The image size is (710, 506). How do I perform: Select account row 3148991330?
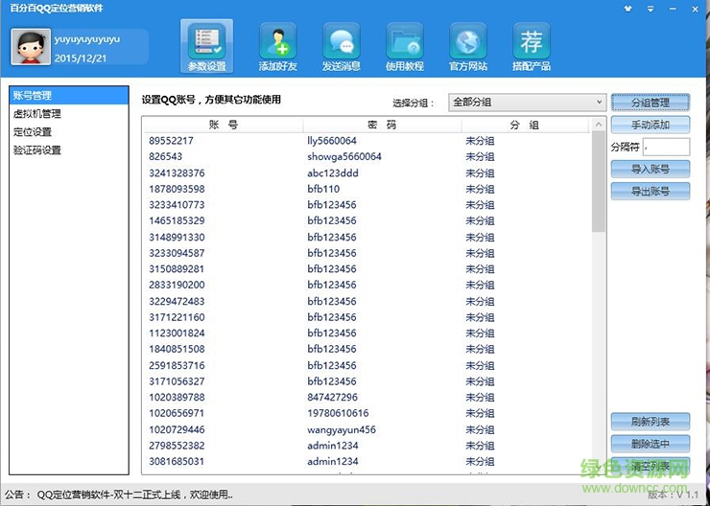click(367, 237)
